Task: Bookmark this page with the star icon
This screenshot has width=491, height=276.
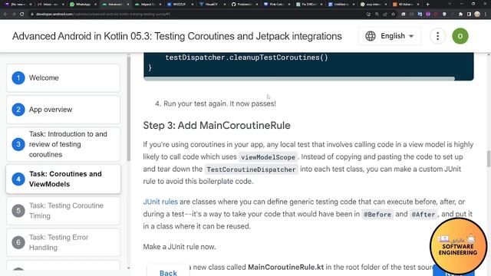Action: [x=394, y=14]
